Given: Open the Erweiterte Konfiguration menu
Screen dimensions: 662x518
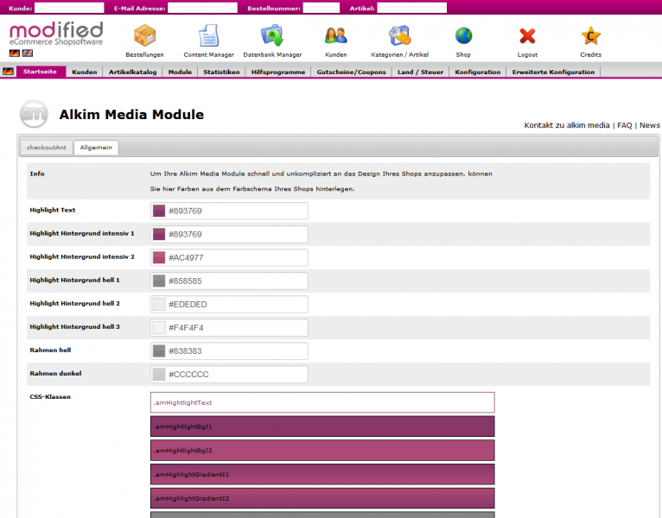Looking at the screenshot, I should click(x=553, y=73).
